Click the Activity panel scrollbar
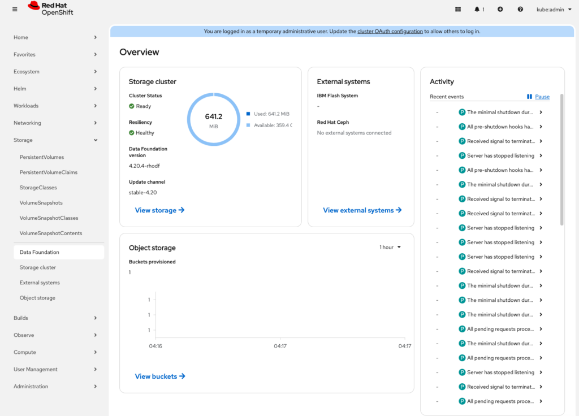Image resolution: width=579 pixels, height=416 pixels. tap(561, 159)
